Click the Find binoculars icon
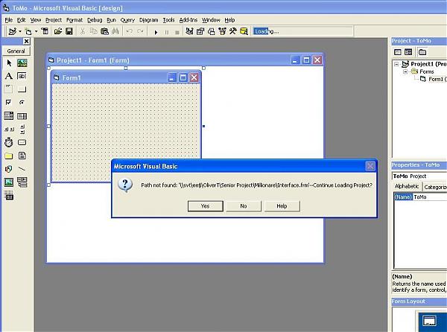The image size is (447, 332). coord(115,31)
